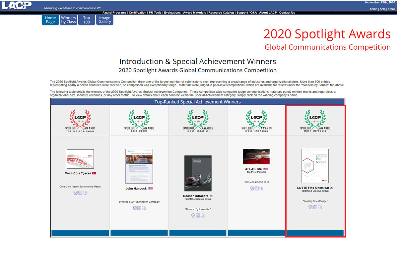Open Contact Us menu item

[287, 13]
